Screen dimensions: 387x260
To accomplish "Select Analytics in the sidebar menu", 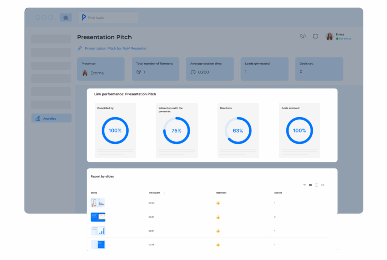I will 51,118.
